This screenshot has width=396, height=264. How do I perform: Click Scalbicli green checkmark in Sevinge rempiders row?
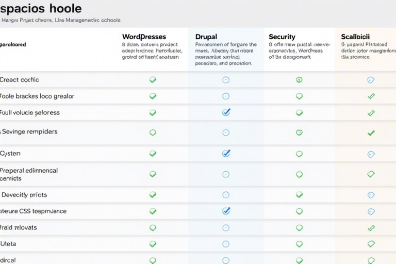[x=370, y=133]
